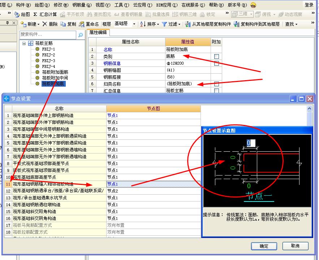Image resolution: width=319 pixels, height=260 pixels.
Task: Open 钢筋三维 view tool
Action: tap(184, 14)
